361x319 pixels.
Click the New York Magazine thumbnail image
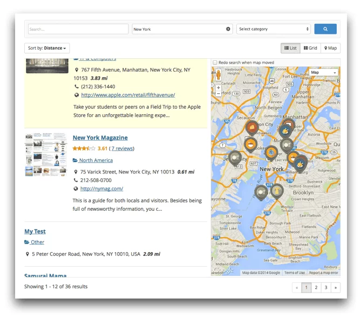point(46,155)
